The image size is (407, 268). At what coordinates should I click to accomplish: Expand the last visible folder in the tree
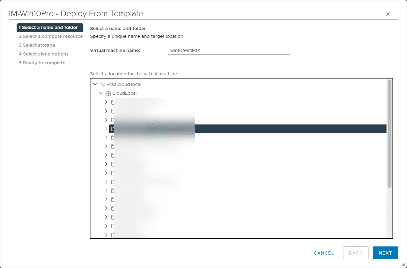coord(106,234)
